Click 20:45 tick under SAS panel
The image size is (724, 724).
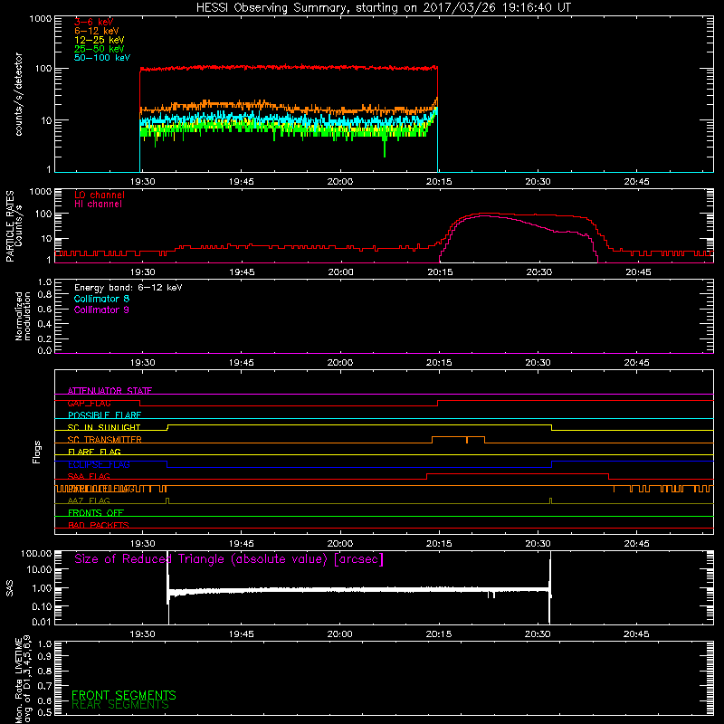coord(636,634)
